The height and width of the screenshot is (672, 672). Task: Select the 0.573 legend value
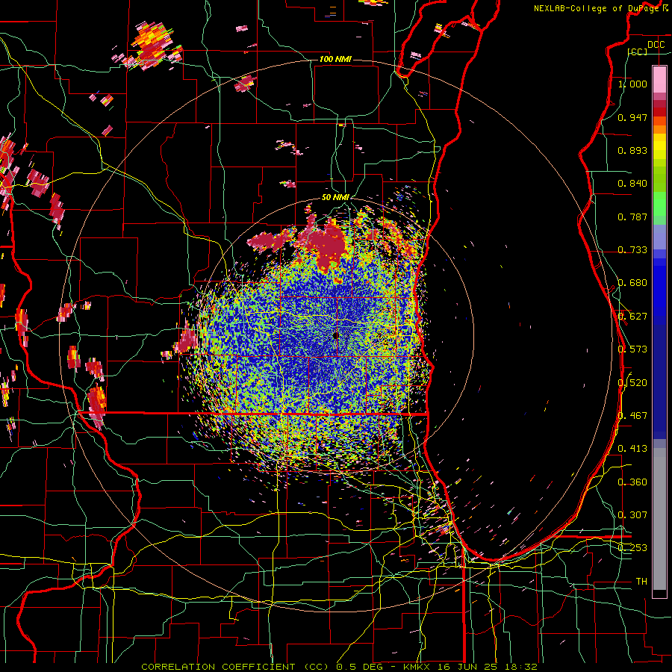[x=632, y=349]
